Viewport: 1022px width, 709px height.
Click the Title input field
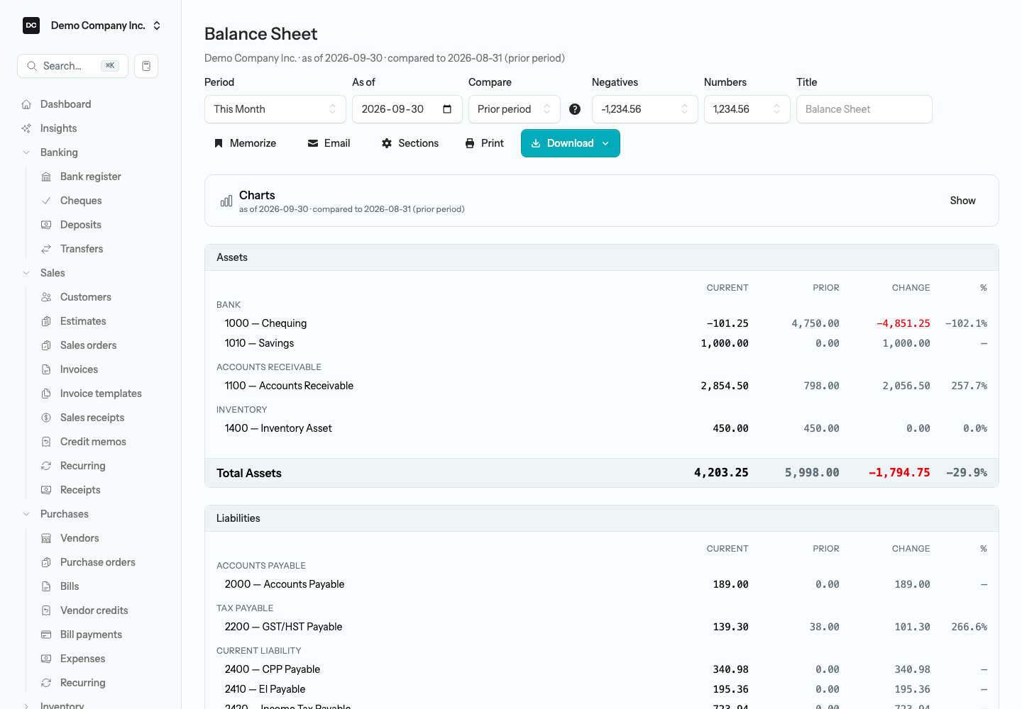pyautogui.click(x=864, y=109)
